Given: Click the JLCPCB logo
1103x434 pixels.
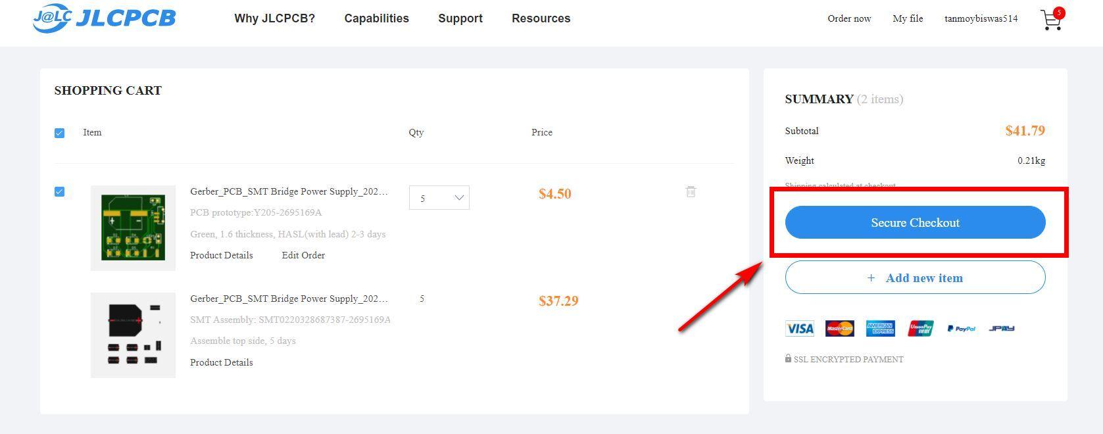Looking at the screenshot, I should pyautogui.click(x=105, y=18).
